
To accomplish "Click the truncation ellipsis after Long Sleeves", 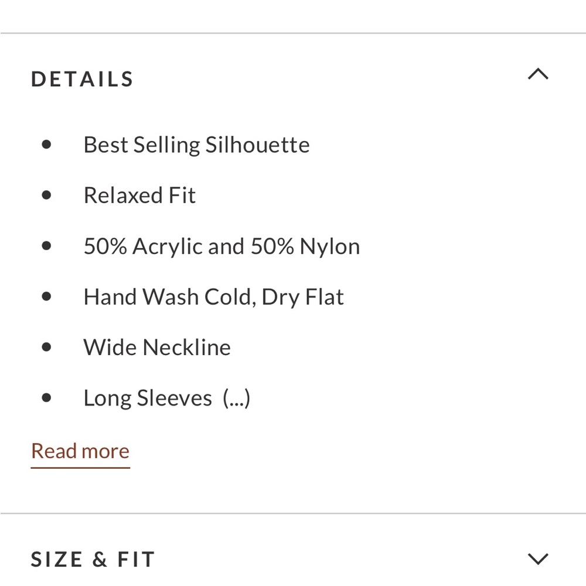I will [x=237, y=398].
